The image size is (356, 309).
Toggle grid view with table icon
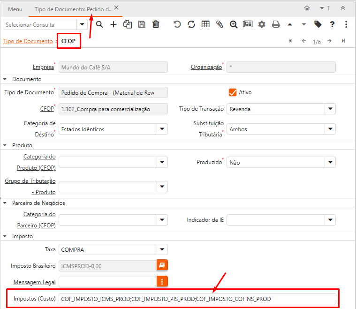205,24
